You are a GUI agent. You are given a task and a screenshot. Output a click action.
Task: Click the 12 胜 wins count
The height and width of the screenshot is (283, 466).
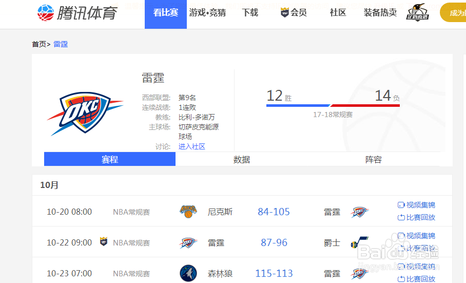(279, 96)
